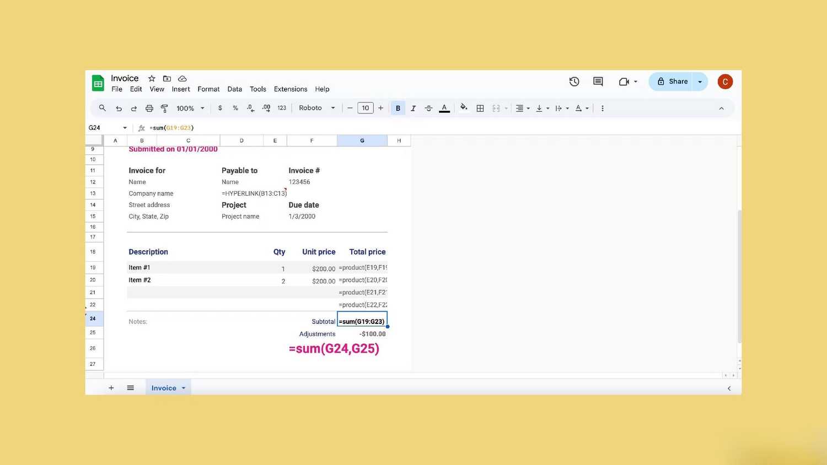Open fill color picker
The image size is (827, 465).
[x=463, y=107]
